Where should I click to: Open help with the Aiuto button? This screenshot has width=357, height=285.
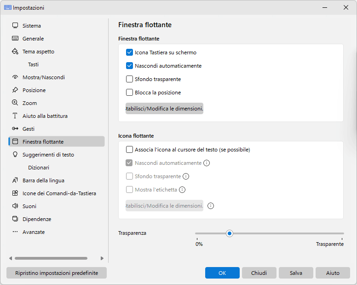333,273
